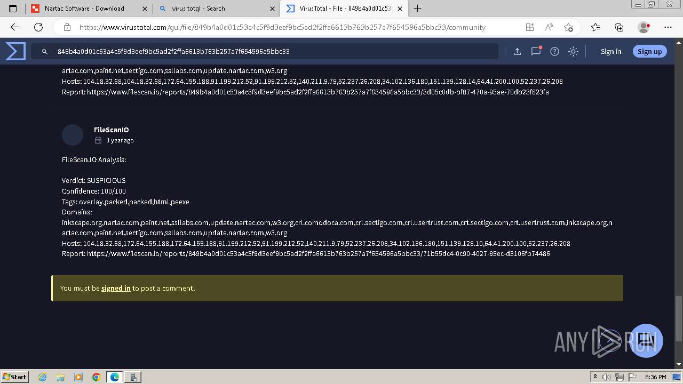Close the VirusTotal File tab
Image resolution: width=683 pixels, height=384 pixels.
400,9
